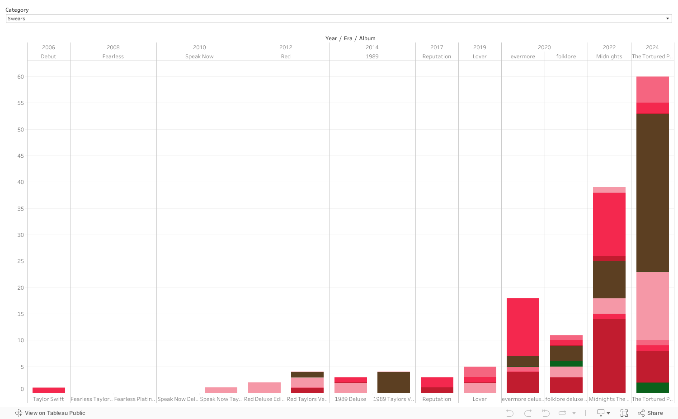Click the 2024 year column header
The width and height of the screenshot is (678, 419).
tap(652, 47)
